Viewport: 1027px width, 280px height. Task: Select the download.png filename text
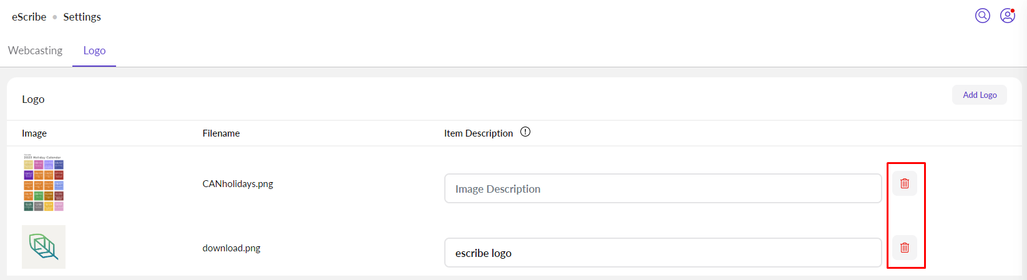231,248
